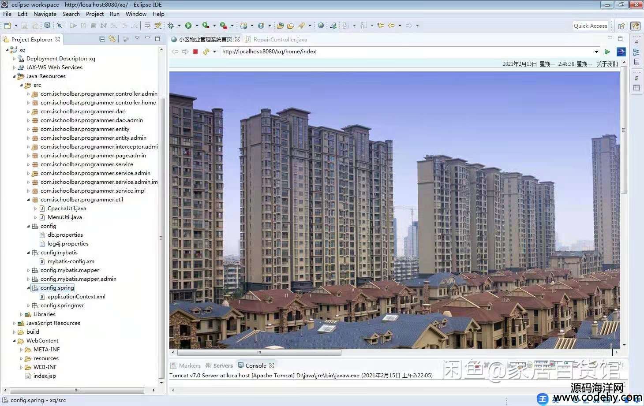
Task: Open the Window menu
Action: (x=136, y=14)
